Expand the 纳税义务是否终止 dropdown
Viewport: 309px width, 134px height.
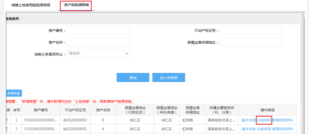click(98, 54)
